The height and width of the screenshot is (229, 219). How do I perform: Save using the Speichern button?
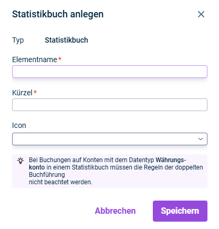pos(180,211)
